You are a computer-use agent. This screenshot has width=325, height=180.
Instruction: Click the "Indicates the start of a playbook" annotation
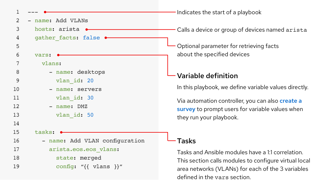pyautogui.click(x=219, y=12)
